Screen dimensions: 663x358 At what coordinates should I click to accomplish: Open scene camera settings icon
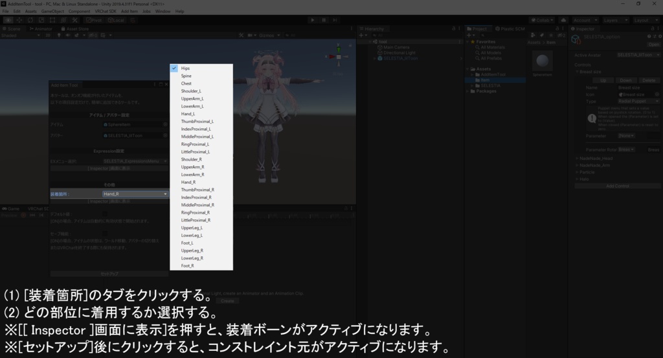pyautogui.click(x=251, y=36)
